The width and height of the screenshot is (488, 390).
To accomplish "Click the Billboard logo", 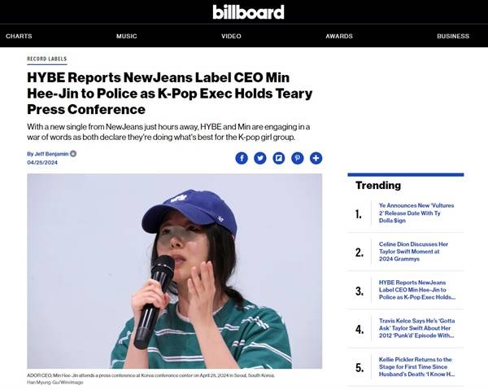I will tap(248, 12).
